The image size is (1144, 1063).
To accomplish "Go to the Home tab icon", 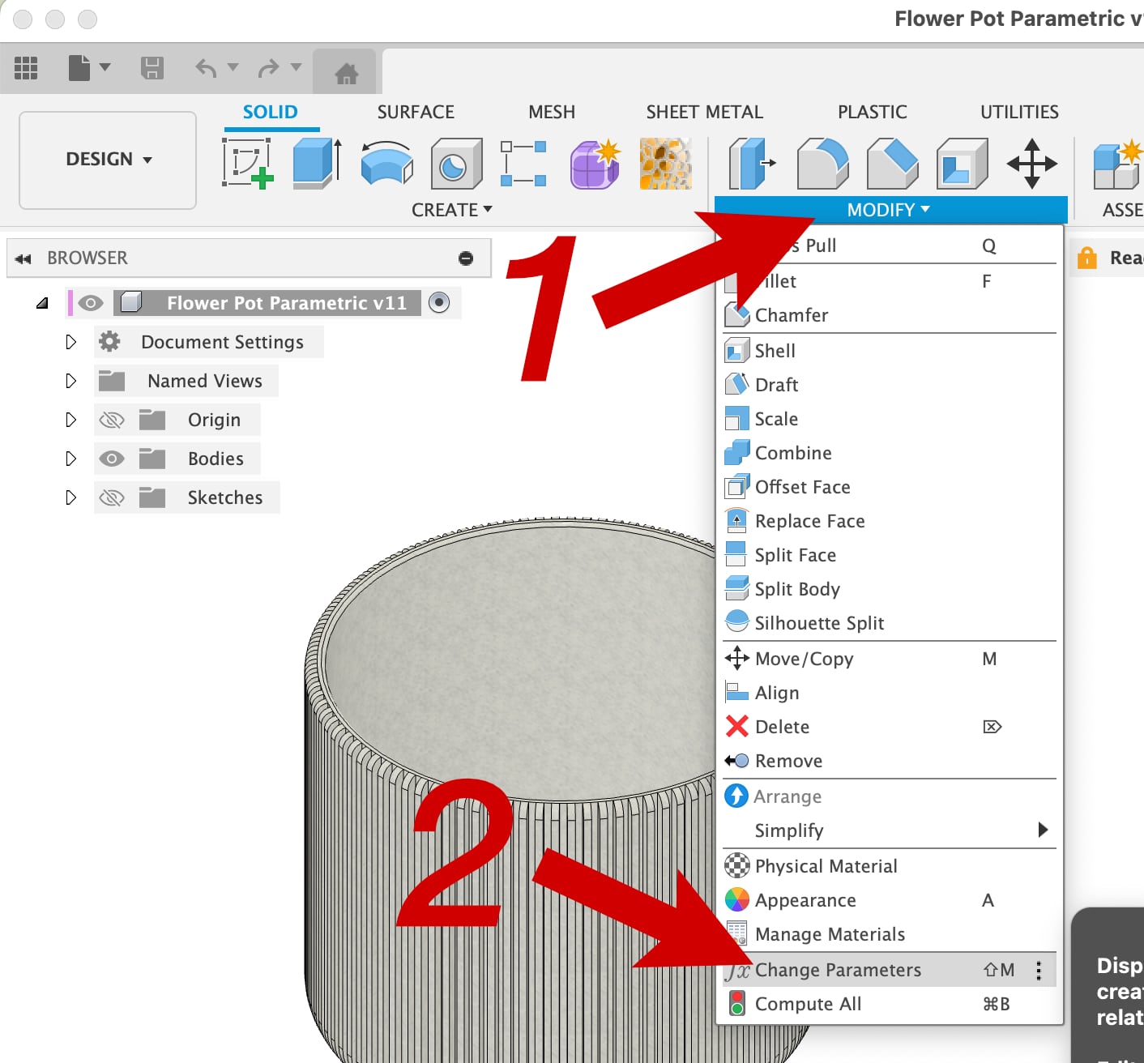I will point(347,75).
